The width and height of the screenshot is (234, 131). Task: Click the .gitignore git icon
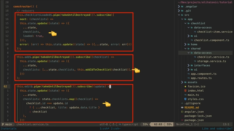tap(182, 103)
